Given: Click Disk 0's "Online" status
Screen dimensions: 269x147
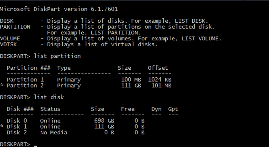Looking at the screenshot, I should click(50, 121).
